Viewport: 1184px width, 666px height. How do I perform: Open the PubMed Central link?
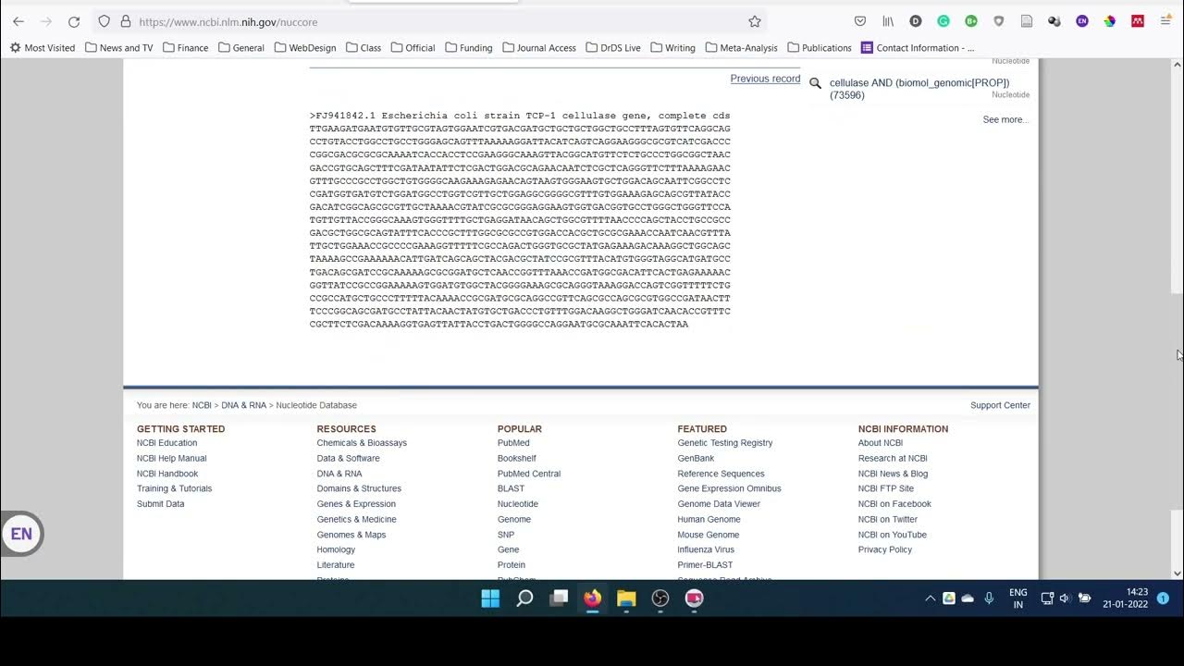529,474
